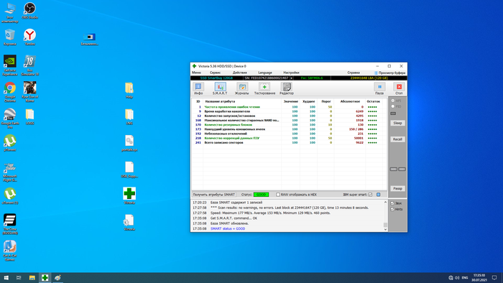This screenshot has width=503, height=283.
Task: Select the API radio button
Action: [x=392, y=101]
